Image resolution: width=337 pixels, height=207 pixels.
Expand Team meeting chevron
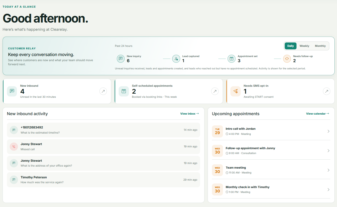pyautogui.click(x=328, y=170)
